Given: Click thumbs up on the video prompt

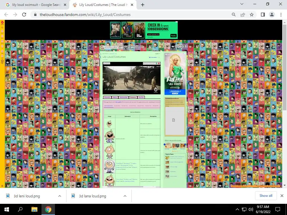Looking at the screenshot, I should (x=156, y=64).
